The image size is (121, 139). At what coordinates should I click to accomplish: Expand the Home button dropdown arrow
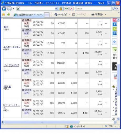click(x=70, y=14)
